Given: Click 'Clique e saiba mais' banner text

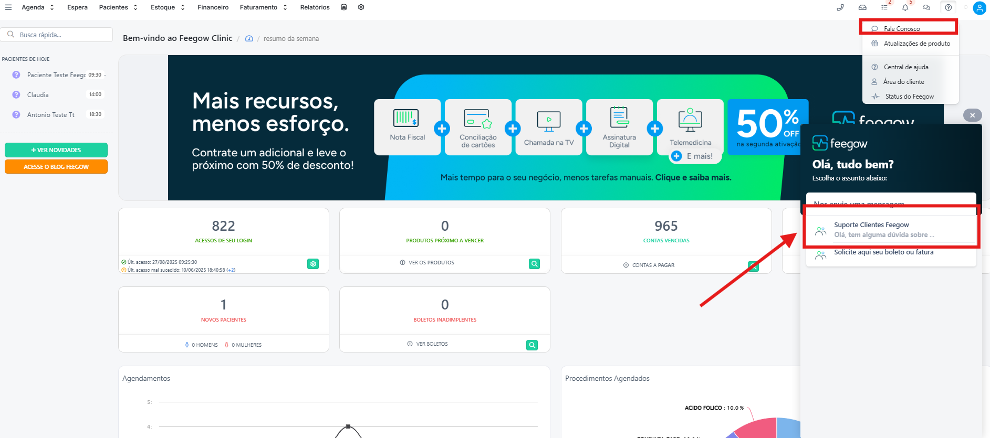Looking at the screenshot, I should click(693, 178).
